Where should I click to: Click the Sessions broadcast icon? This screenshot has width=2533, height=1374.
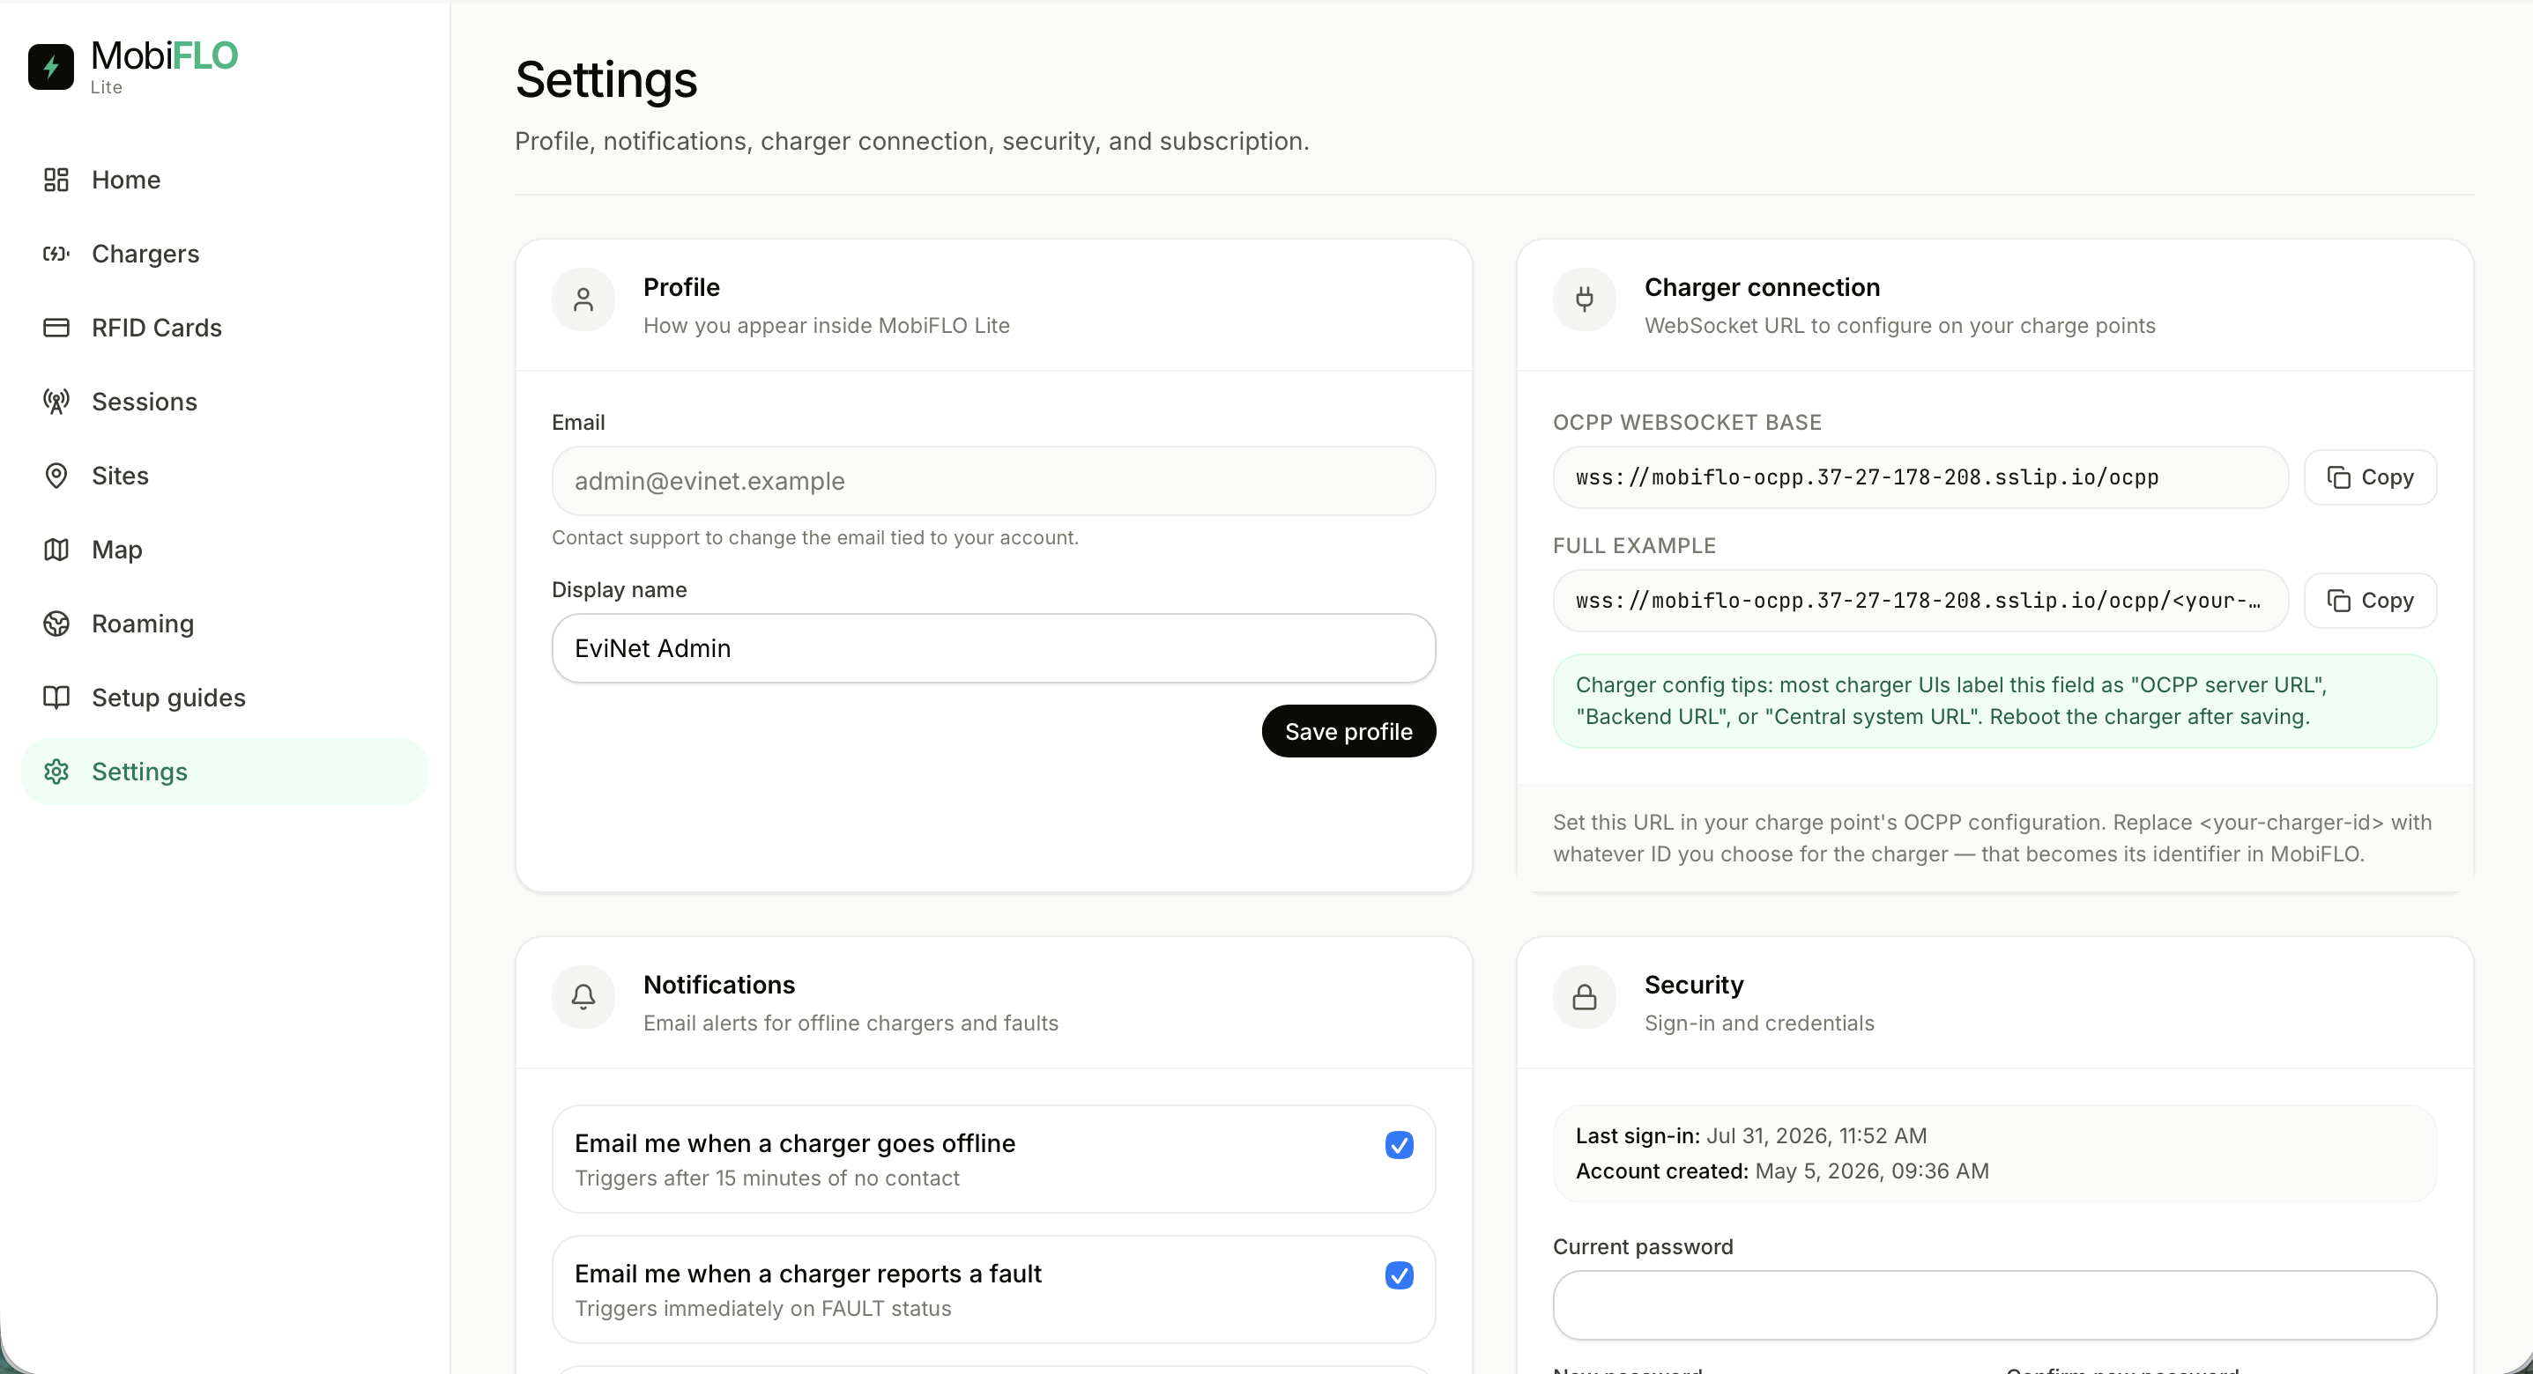pos(56,402)
